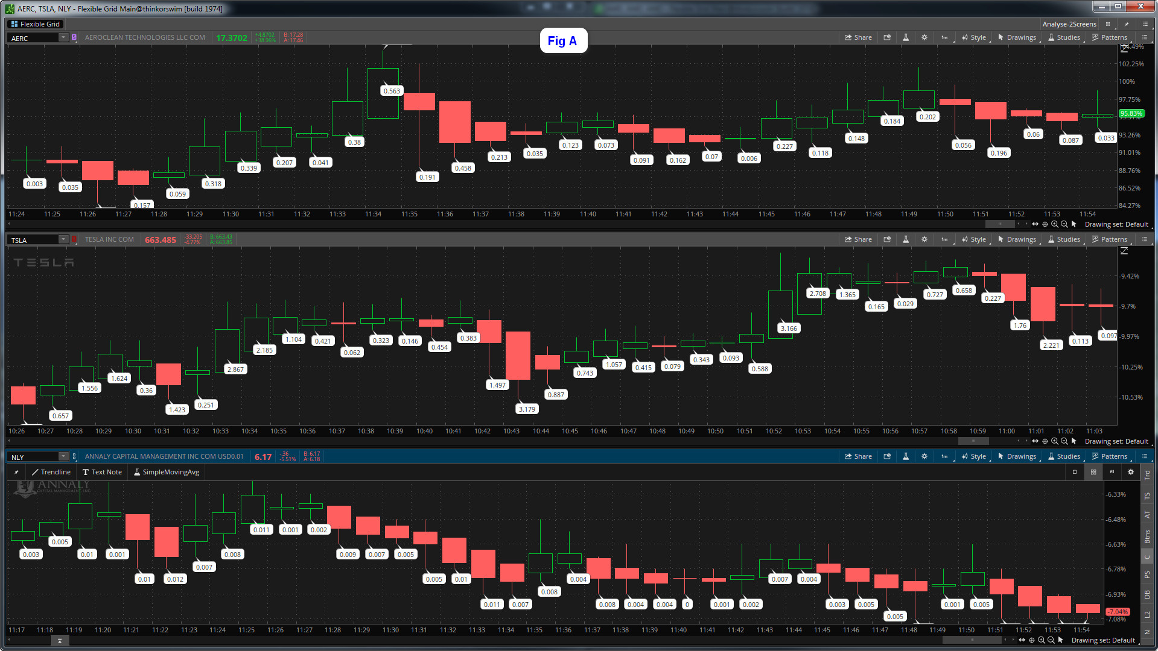Add SimpleMovingAvg study from NLY toolbar
Image resolution: width=1158 pixels, height=651 pixels.
coord(166,472)
